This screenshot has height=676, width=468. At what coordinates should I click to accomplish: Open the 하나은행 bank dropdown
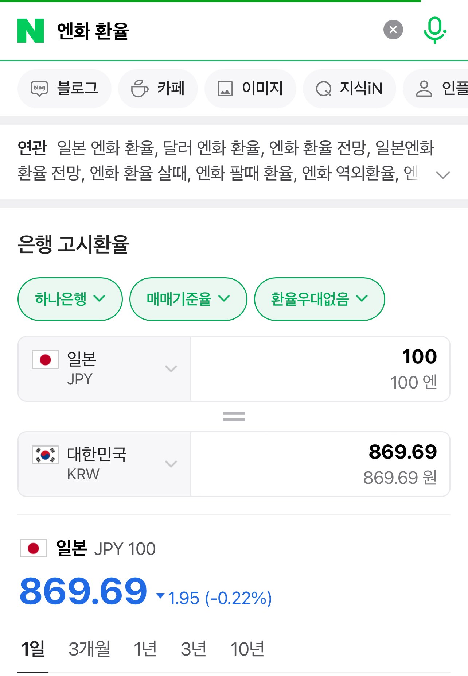70,299
